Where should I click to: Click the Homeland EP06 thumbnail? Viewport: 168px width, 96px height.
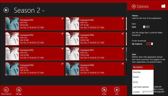click(x=72, y=39)
